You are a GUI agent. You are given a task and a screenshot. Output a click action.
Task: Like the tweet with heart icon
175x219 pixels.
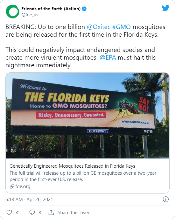pos(9,212)
